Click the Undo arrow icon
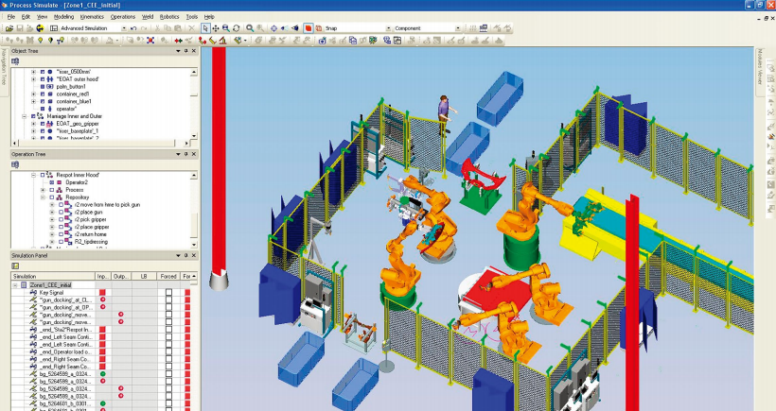 [x=133, y=28]
